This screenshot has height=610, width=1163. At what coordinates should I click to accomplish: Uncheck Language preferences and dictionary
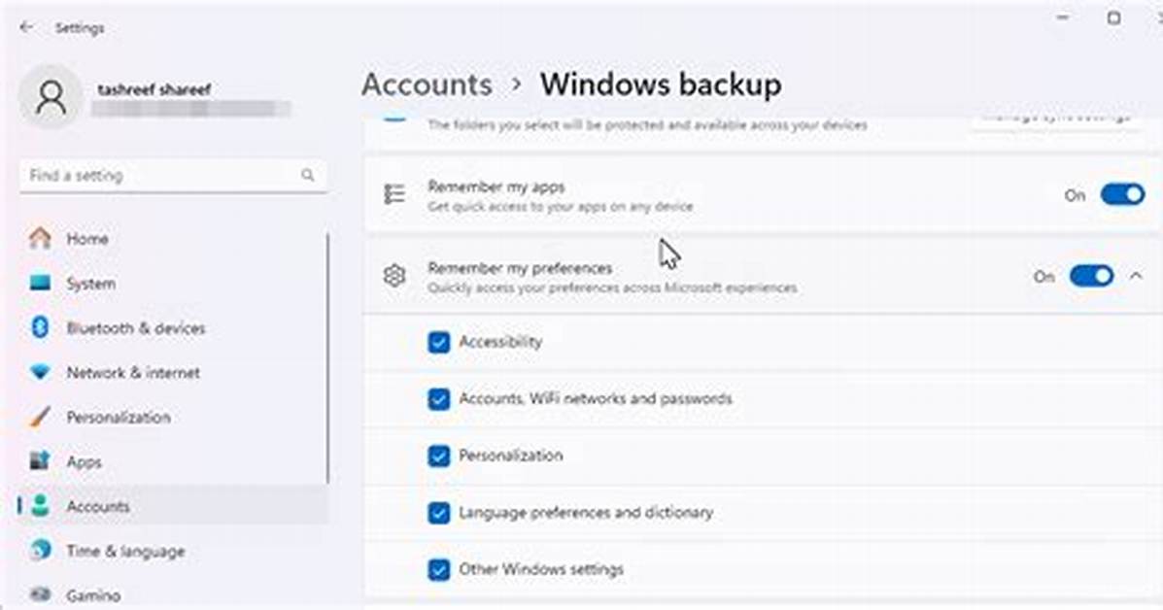tap(438, 513)
